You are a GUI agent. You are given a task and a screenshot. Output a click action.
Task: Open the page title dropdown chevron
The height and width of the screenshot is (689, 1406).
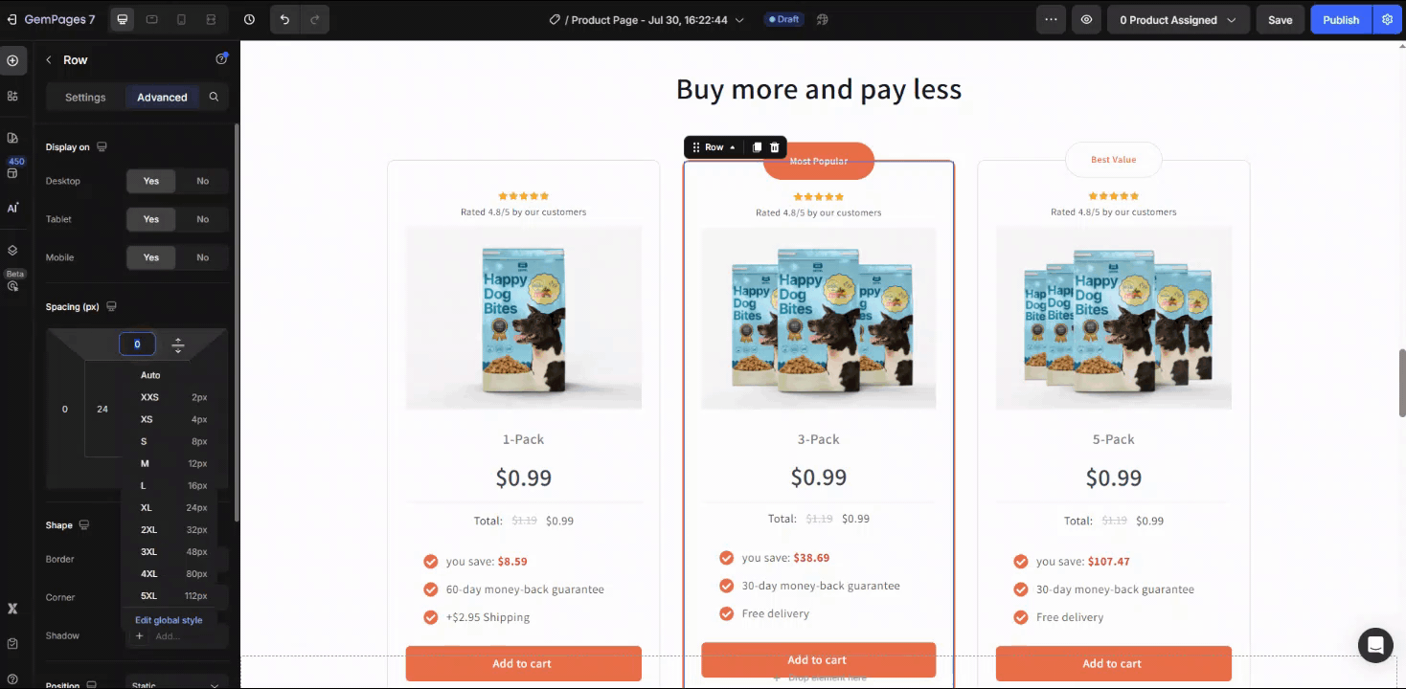739,20
